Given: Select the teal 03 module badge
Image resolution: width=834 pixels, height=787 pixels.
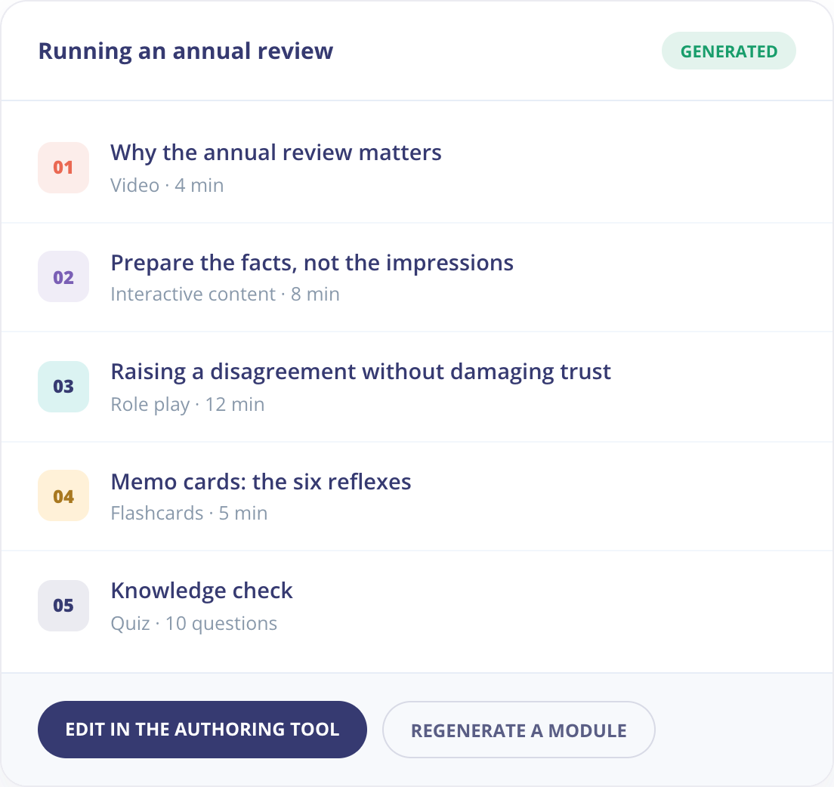Looking at the screenshot, I should (x=63, y=387).
